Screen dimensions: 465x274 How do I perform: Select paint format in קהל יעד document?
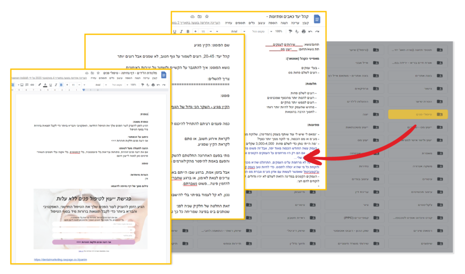[x=290, y=31]
